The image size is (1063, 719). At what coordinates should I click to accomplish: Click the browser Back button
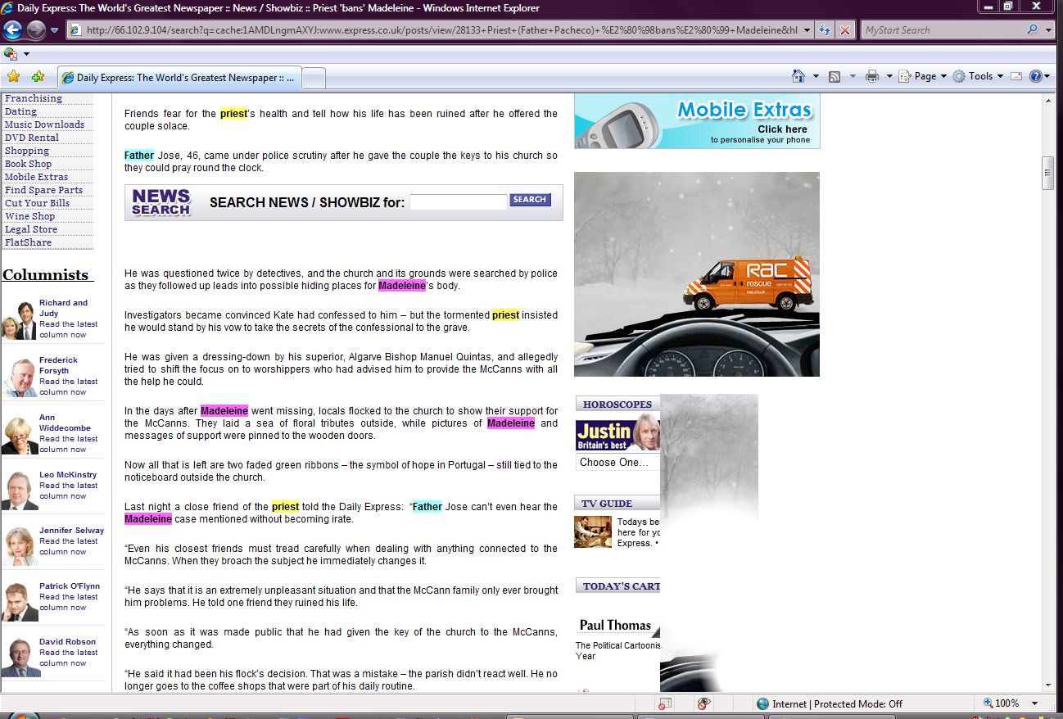click(12, 30)
